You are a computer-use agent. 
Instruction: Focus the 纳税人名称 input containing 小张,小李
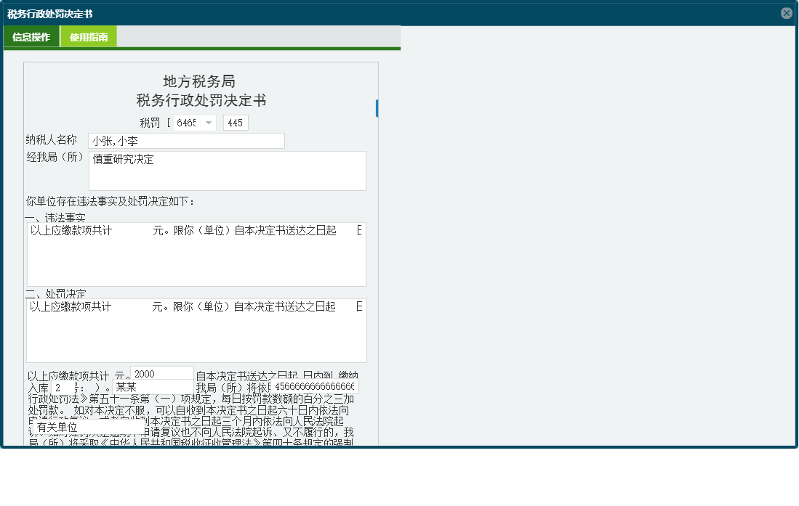point(185,140)
